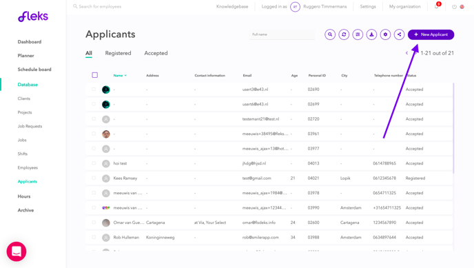Screen dimensions: 474x268
Task: Click the power logout icon
Action: click(454, 7)
